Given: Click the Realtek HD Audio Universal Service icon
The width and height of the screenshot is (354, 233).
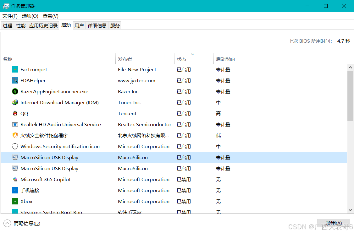Looking at the screenshot, I should [15, 124].
